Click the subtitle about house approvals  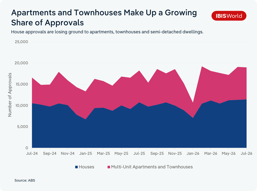(107, 32)
